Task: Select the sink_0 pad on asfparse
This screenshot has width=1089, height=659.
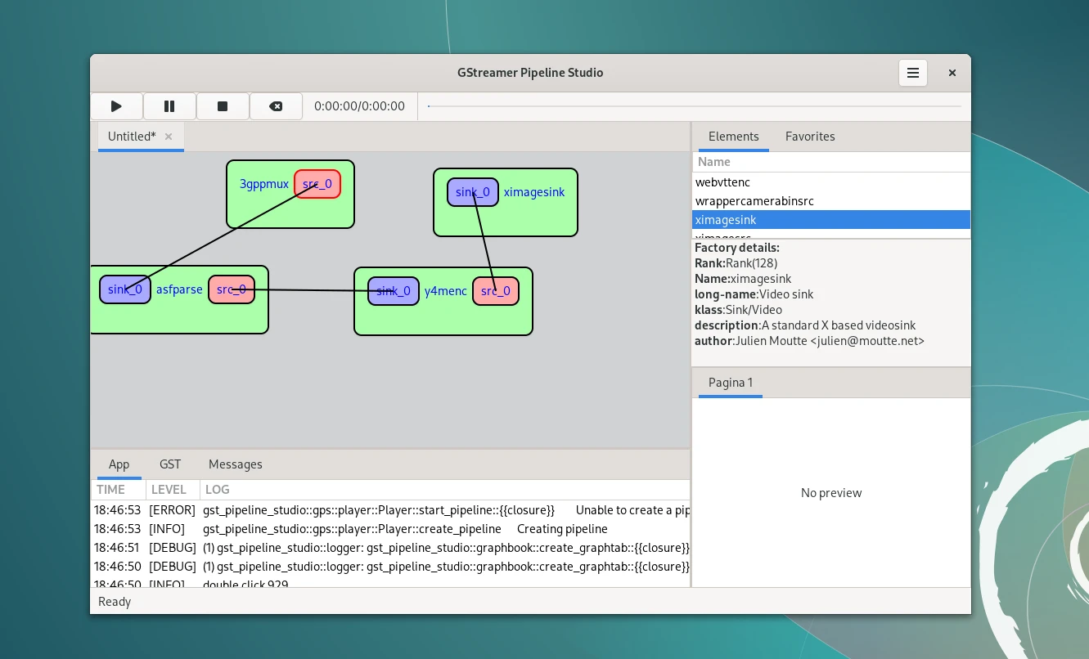Action: click(x=125, y=289)
